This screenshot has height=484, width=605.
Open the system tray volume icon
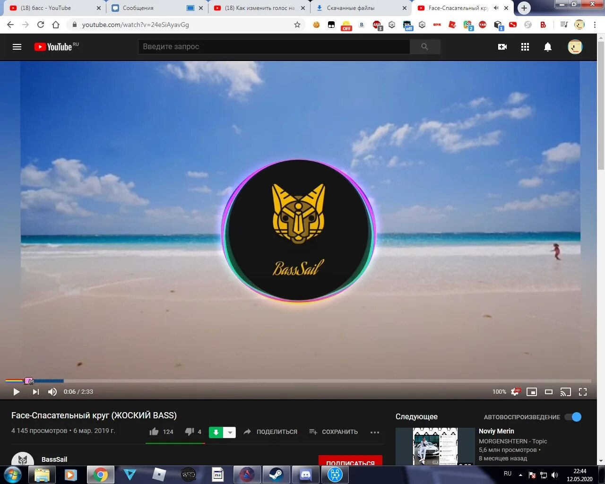point(555,475)
